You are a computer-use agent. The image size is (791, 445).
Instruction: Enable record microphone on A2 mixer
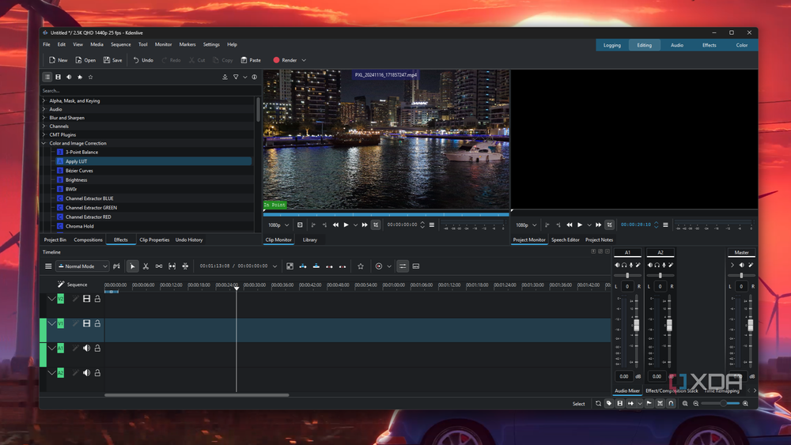coord(664,265)
